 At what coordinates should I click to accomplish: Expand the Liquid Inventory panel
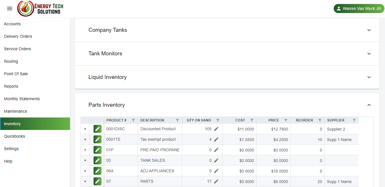(369, 77)
